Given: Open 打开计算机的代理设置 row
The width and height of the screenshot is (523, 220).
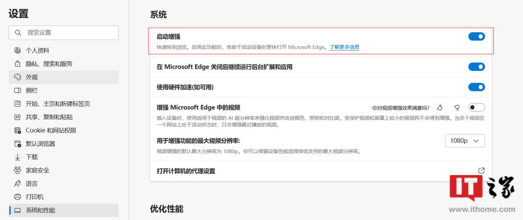Looking at the screenshot, I should tap(321, 171).
